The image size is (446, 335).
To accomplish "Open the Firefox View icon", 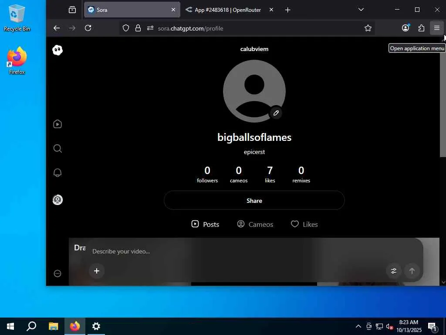I will point(72,10).
